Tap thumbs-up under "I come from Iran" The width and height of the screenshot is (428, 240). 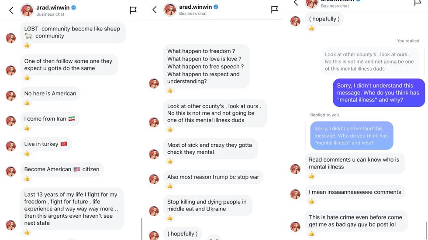click(27, 128)
